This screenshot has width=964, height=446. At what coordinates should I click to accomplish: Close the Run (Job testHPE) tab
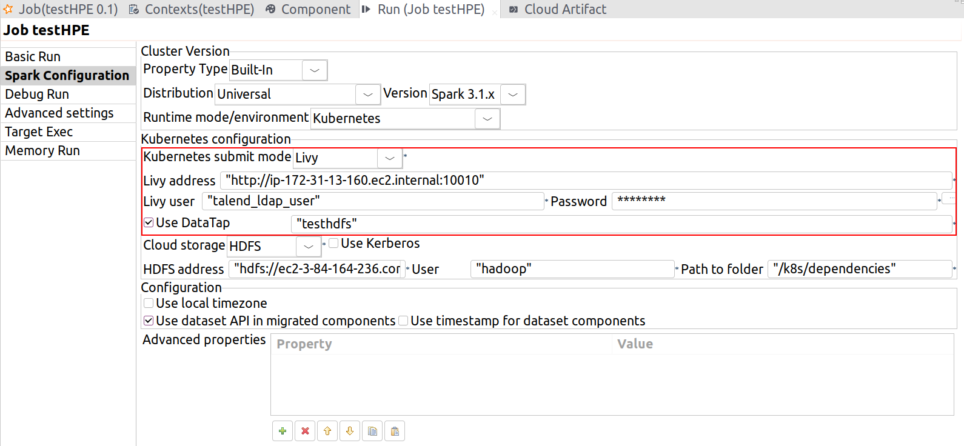tap(495, 12)
